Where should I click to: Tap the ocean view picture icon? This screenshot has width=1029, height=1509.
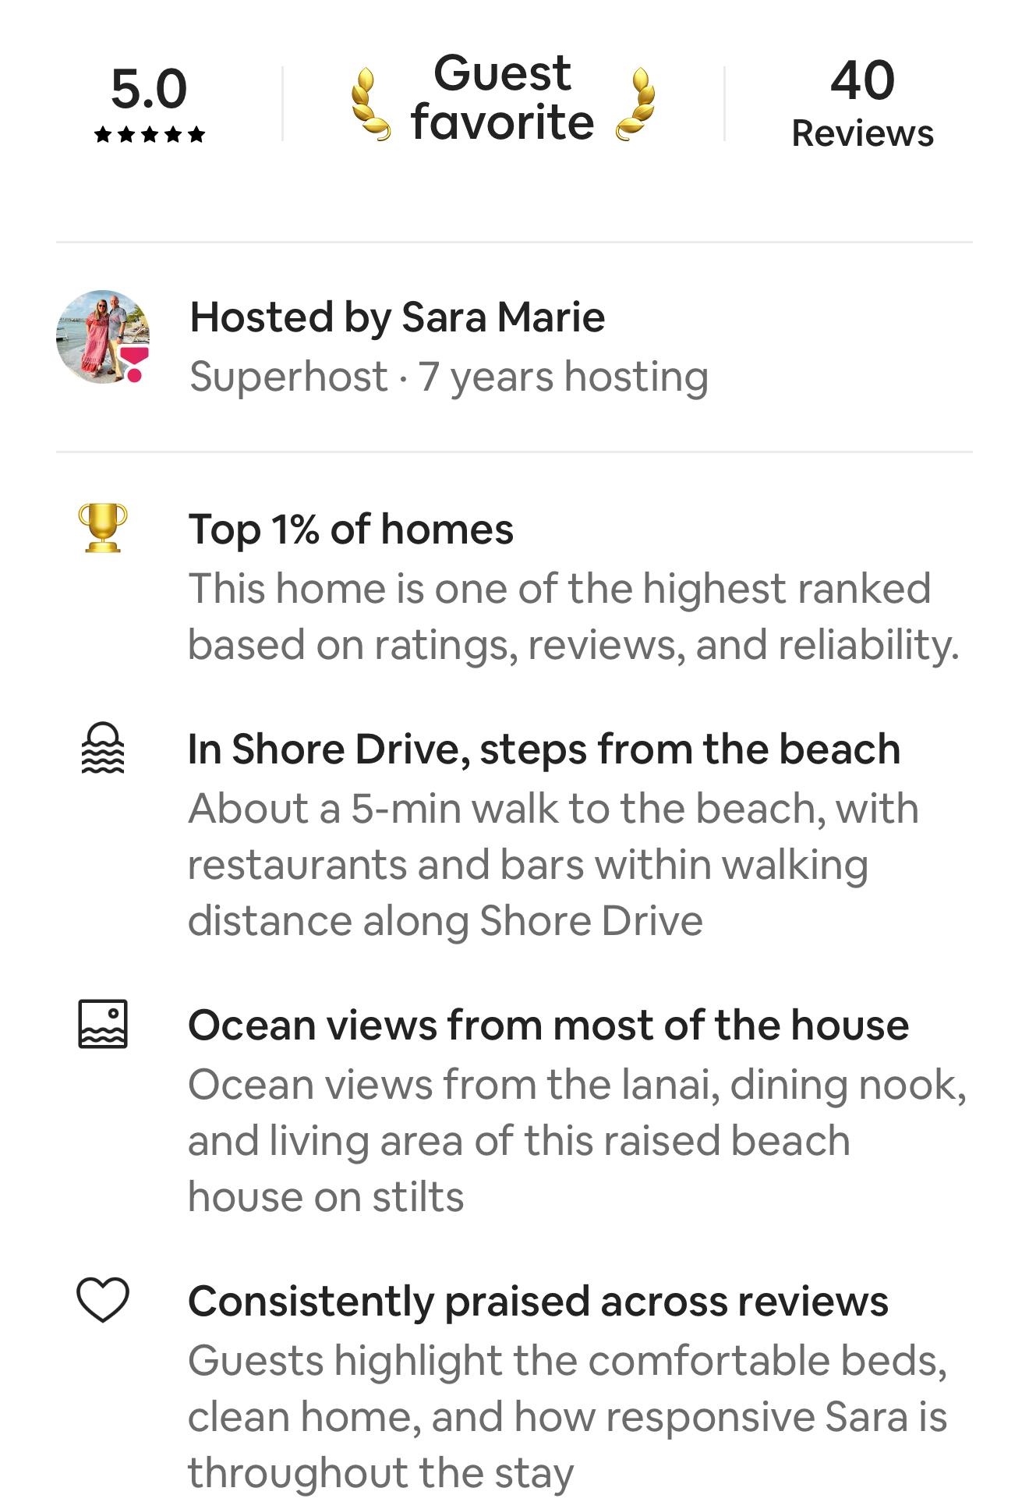point(103,1024)
